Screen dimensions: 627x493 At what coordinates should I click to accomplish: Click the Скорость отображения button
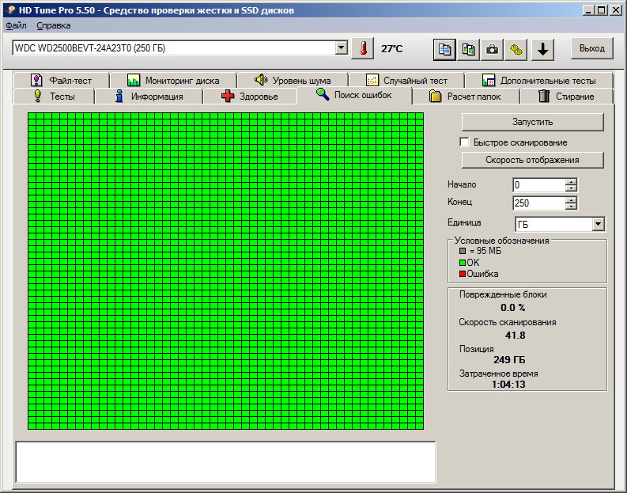532,160
